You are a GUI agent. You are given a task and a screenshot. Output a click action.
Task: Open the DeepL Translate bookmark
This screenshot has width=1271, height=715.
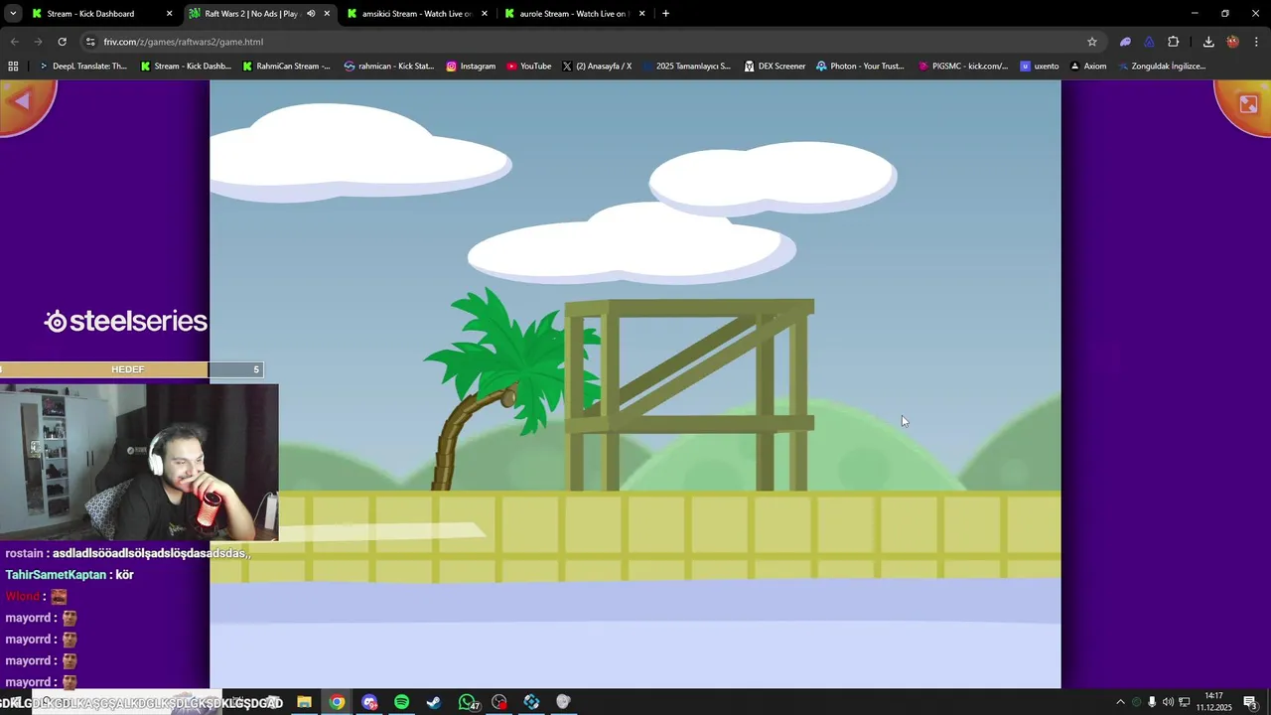click(x=82, y=67)
